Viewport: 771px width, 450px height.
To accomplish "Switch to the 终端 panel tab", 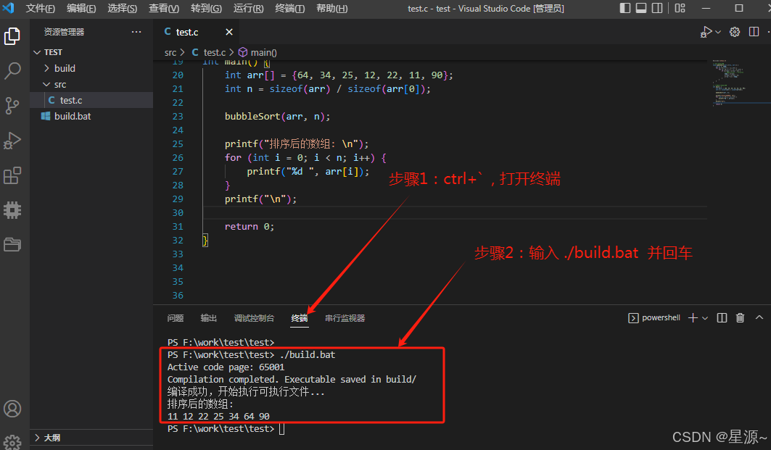I will 300,318.
